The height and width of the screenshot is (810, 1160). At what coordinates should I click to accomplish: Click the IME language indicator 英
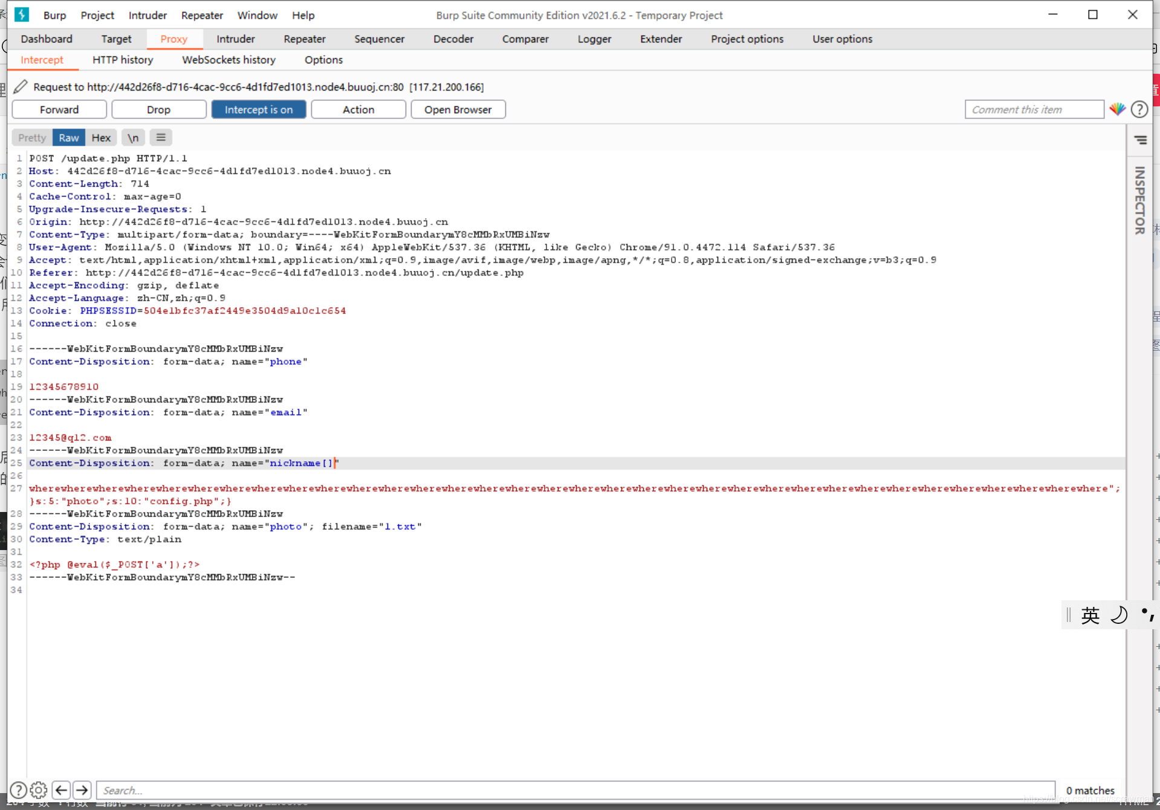pyautogui.click(x=1090, y=615)
